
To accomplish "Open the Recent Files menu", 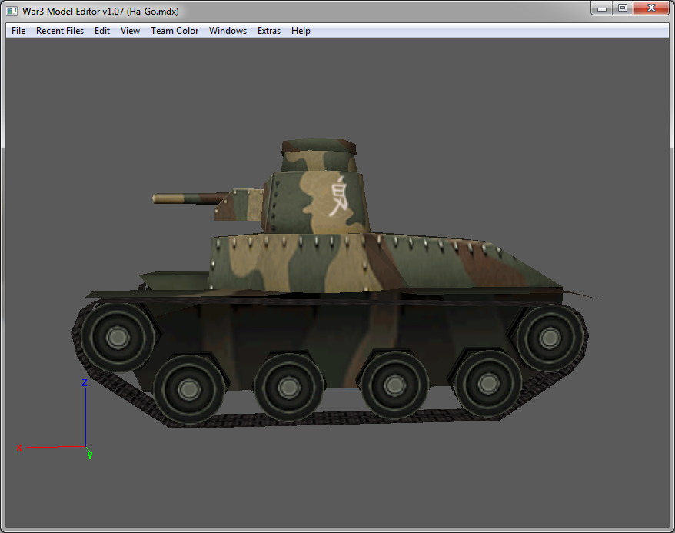I will click(60, 31).
